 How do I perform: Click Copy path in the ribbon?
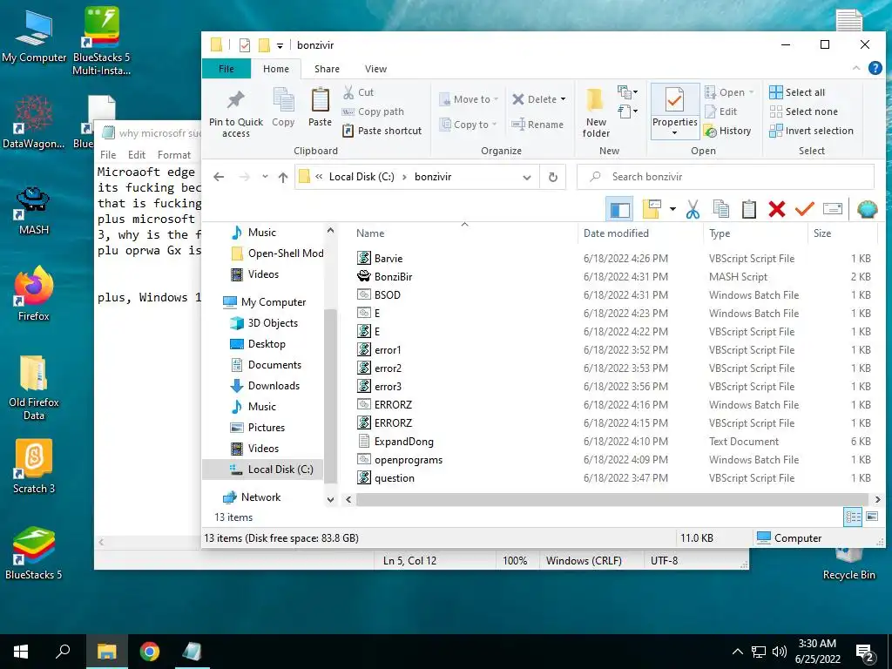click(x=373, y=111)
